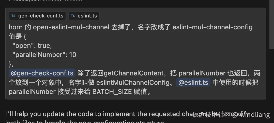This screenshot has height=123, width=274.
Task: Click the TS icon on eslint.ts chip
Action: (73, 16)
